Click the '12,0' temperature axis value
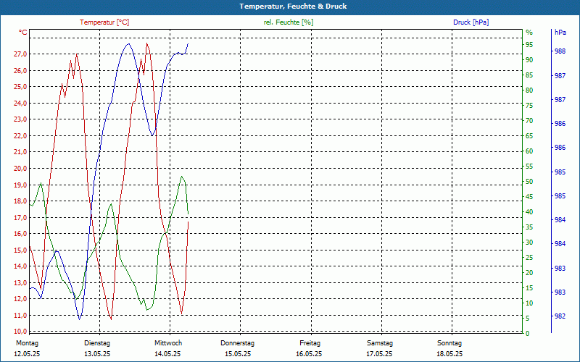 click(20, 299)
